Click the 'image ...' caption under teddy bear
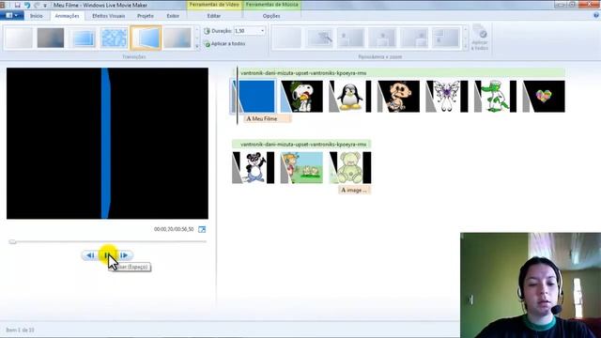 (354, 190)
